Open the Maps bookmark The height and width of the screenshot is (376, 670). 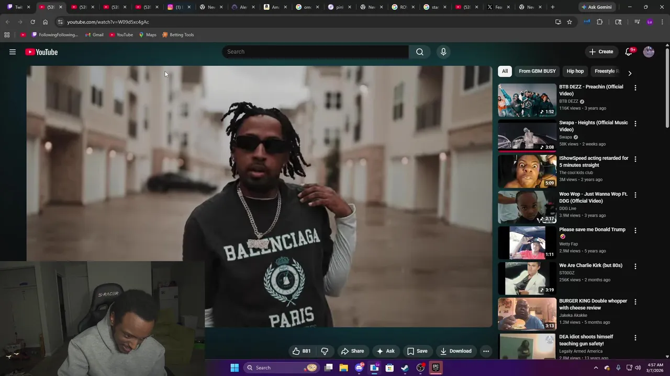(148, 34)
